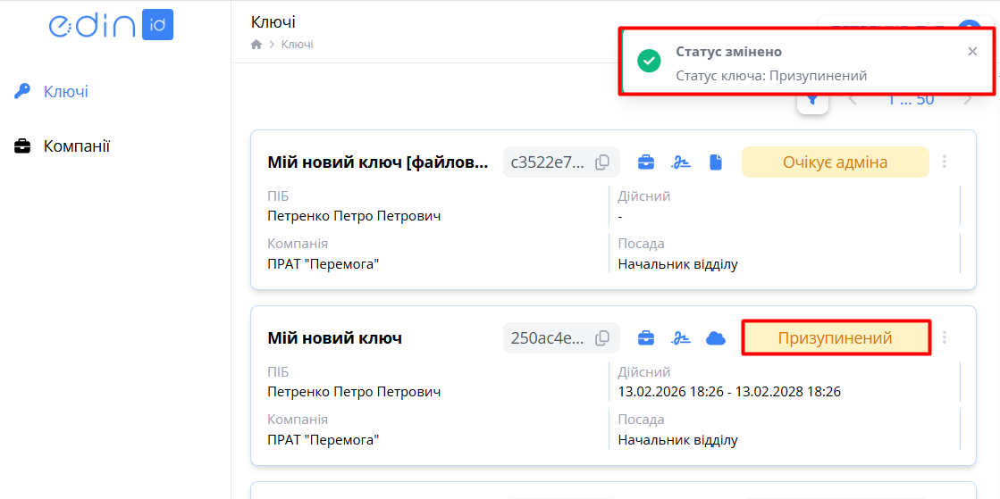This screenshot has width=1000, height=499.
Task: Dismiss the Статус змінено notification
Action: point(972,52)
